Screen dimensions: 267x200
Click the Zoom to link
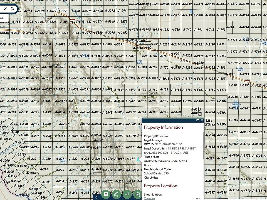pyautogui.click(x=149, y=198)
